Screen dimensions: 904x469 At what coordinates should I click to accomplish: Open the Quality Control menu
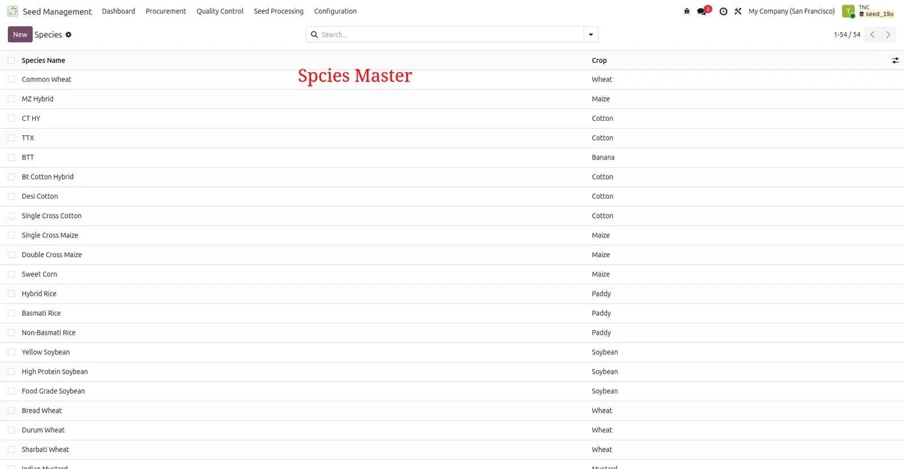click(220, 11)
